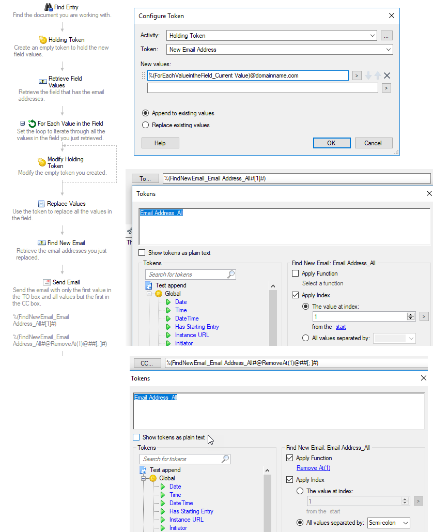Click the empty second New values field
Screen dimensions: 433x532
click(262, 88)
